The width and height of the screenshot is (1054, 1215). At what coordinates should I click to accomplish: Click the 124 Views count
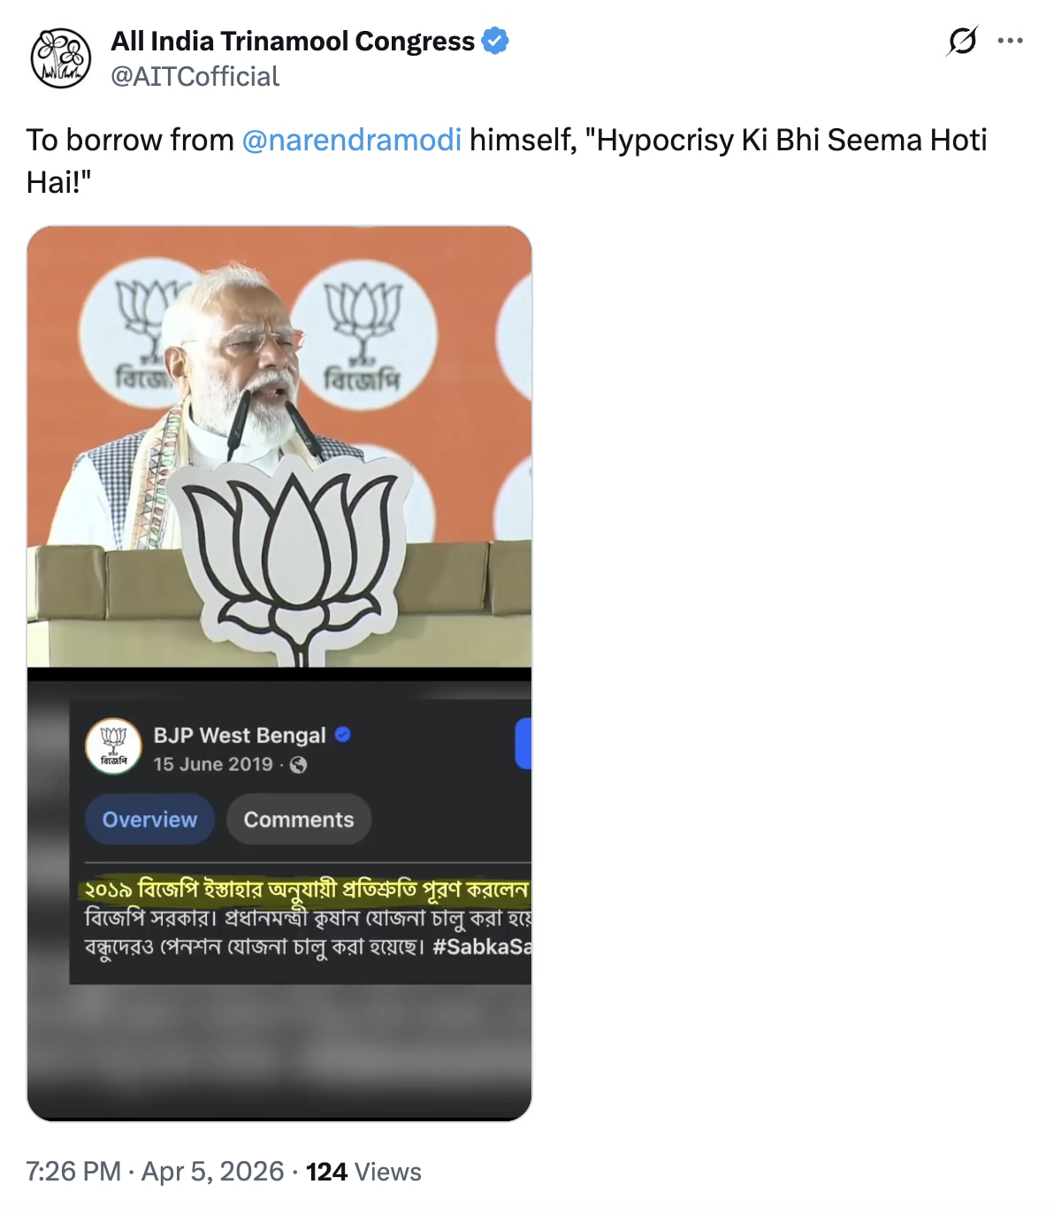(363, 1172)
